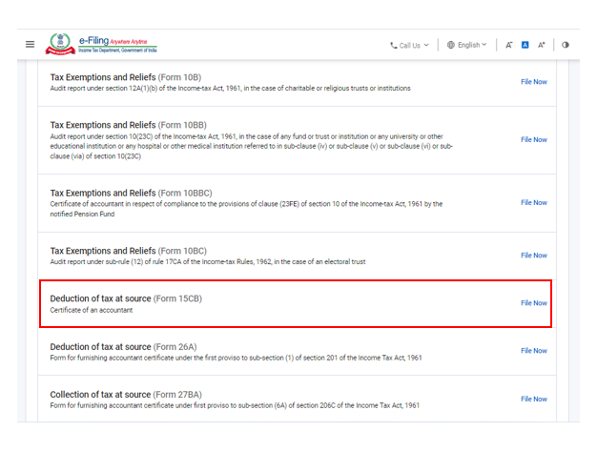Screen dimensions: 597x452
Task: File Now for Form 15CB
Action: (533, 303)
